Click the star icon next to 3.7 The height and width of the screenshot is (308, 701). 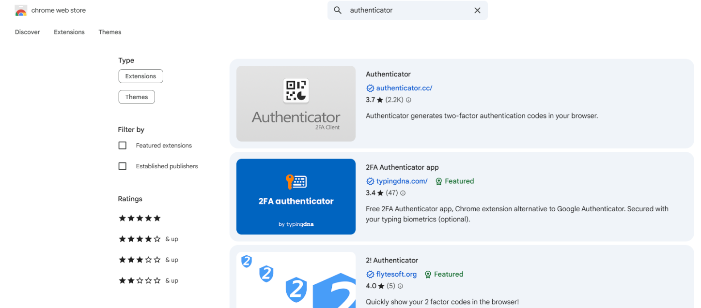pyautogui.click(x=380, y=100)
